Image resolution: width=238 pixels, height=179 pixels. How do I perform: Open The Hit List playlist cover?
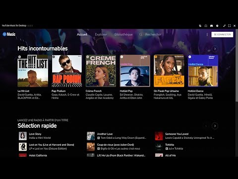pos(33,71)
